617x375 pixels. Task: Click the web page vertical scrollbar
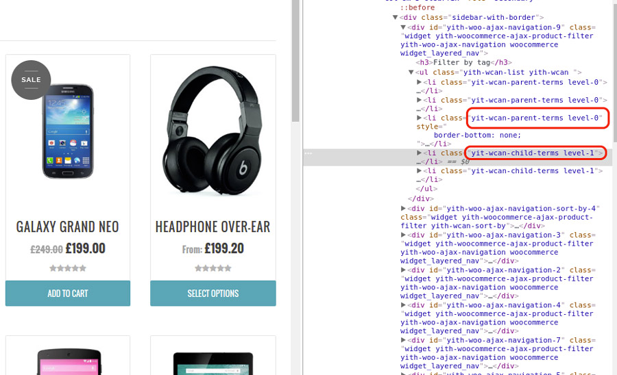click(295, 61)
